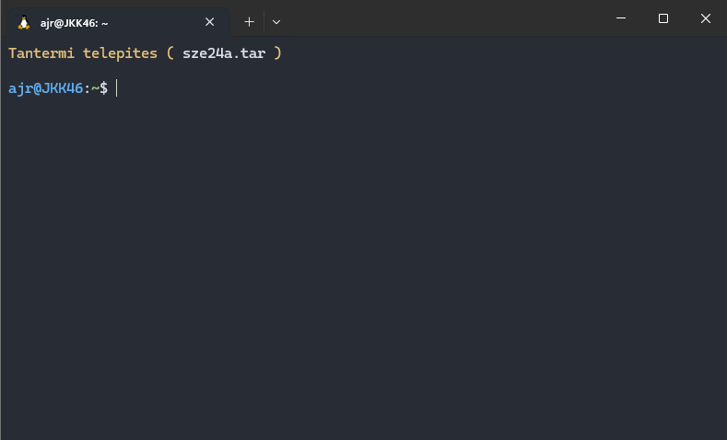Open a new tab with the plus icon

pyautogui.click(x=249, y=22)
